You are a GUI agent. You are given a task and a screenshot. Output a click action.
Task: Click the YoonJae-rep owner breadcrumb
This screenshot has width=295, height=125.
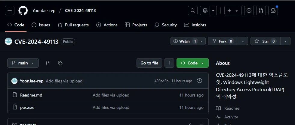[44, 10]
